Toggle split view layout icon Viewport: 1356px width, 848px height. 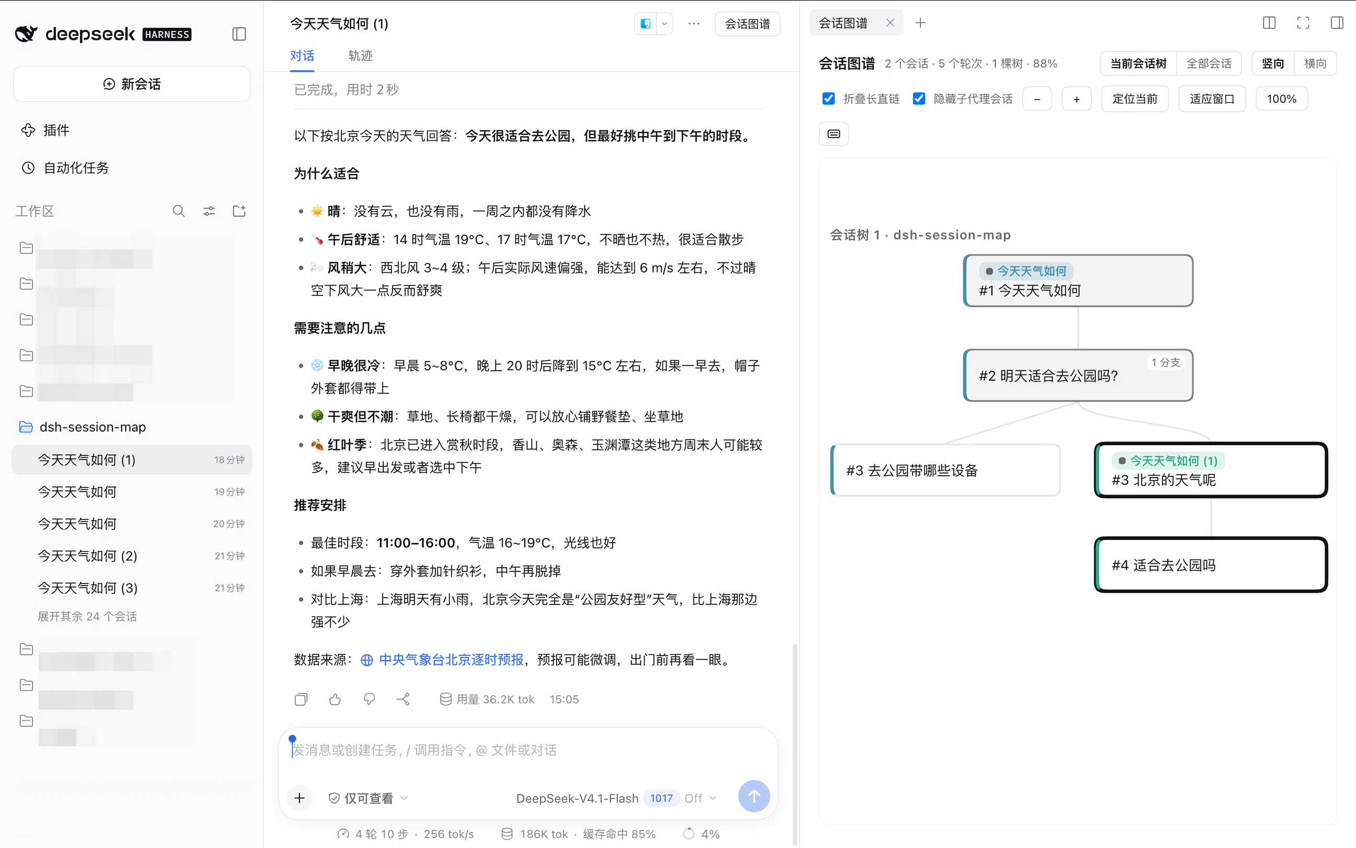[x=1269, y=23]
